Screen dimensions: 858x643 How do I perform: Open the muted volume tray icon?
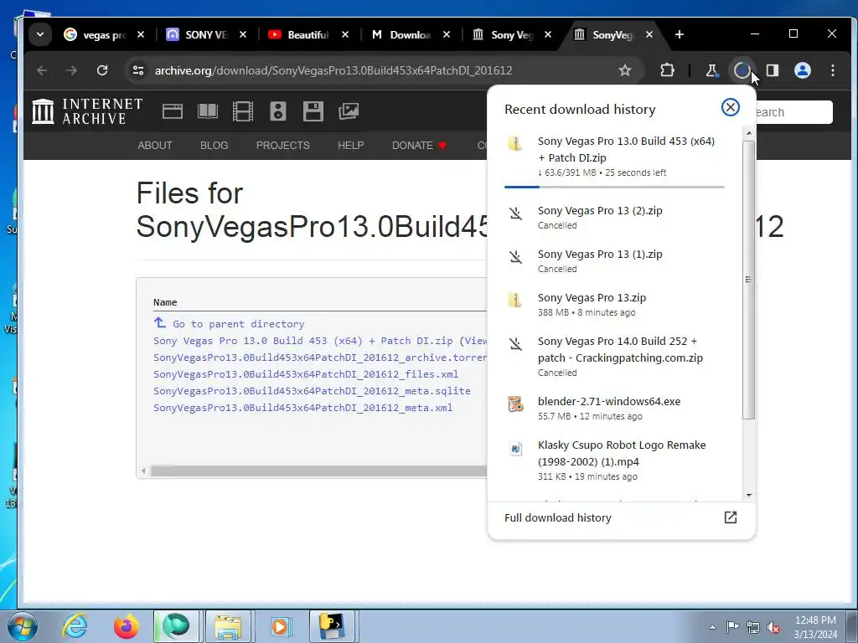coord(773,627)
